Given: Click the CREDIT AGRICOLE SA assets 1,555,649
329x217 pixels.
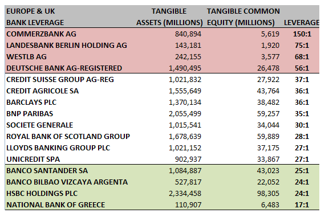Looking at the screenshot, I should [185, 91].
